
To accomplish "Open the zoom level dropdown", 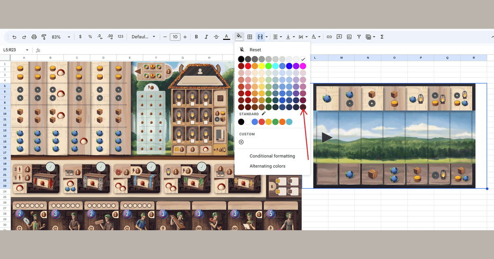I will coord(62,37).
